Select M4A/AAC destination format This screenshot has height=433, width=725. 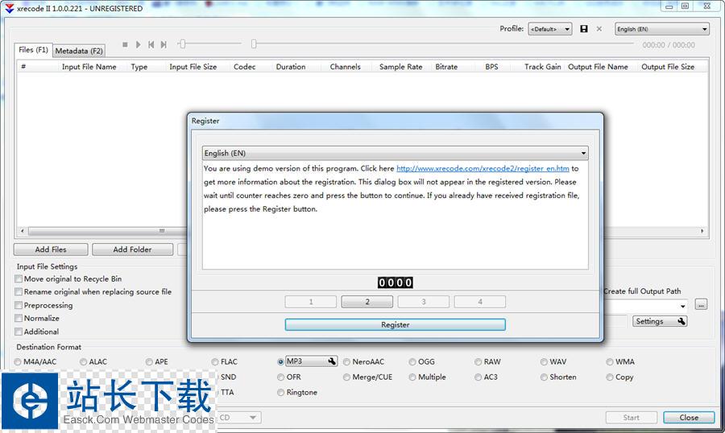tap(18, 362)
